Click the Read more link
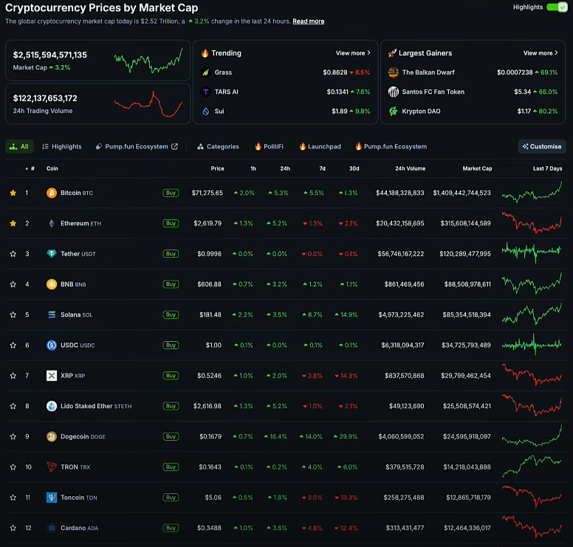Viewport: 573px width, 547px height. coord(309,21)
